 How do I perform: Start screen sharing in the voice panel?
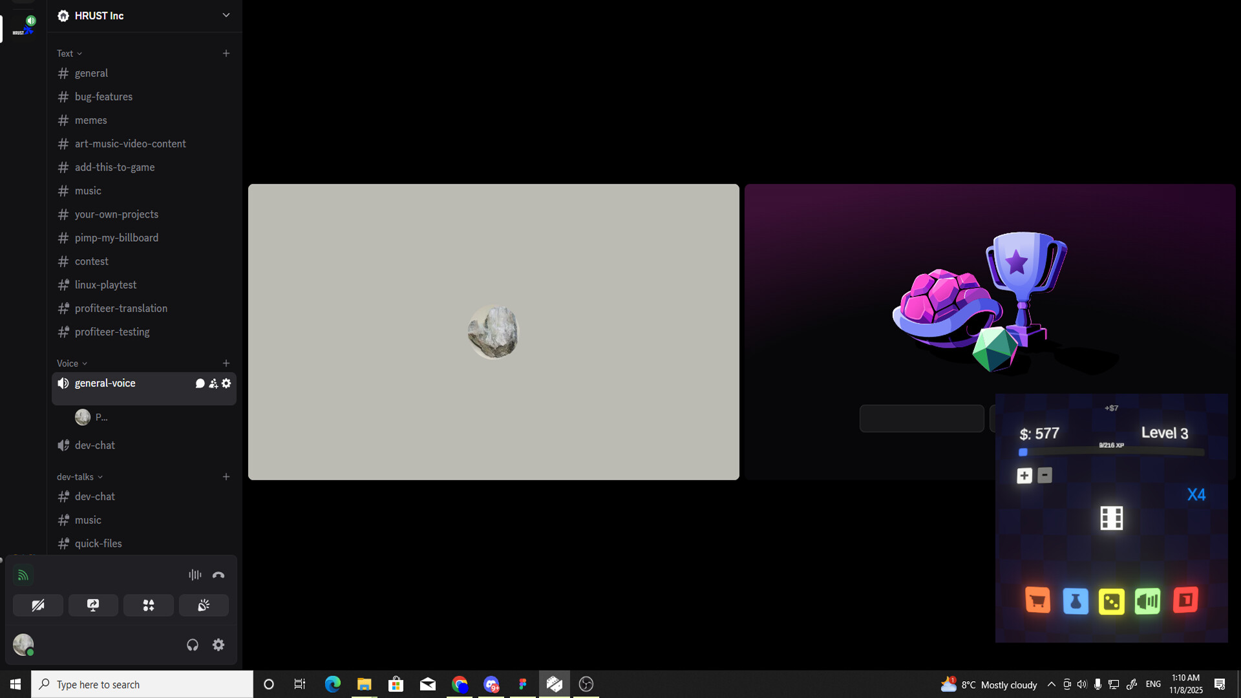pyautogui.click(x=93, y=605)
